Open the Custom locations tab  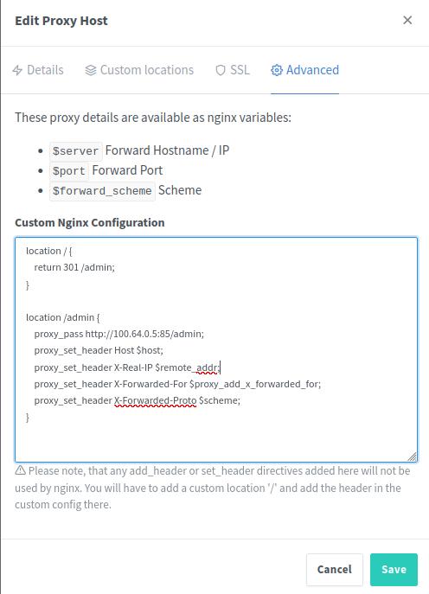[x=139, y=70]
